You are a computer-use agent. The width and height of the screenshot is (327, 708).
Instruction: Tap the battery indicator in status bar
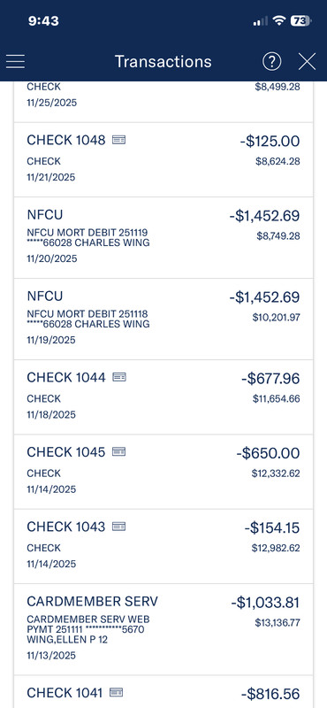(300, 20)
